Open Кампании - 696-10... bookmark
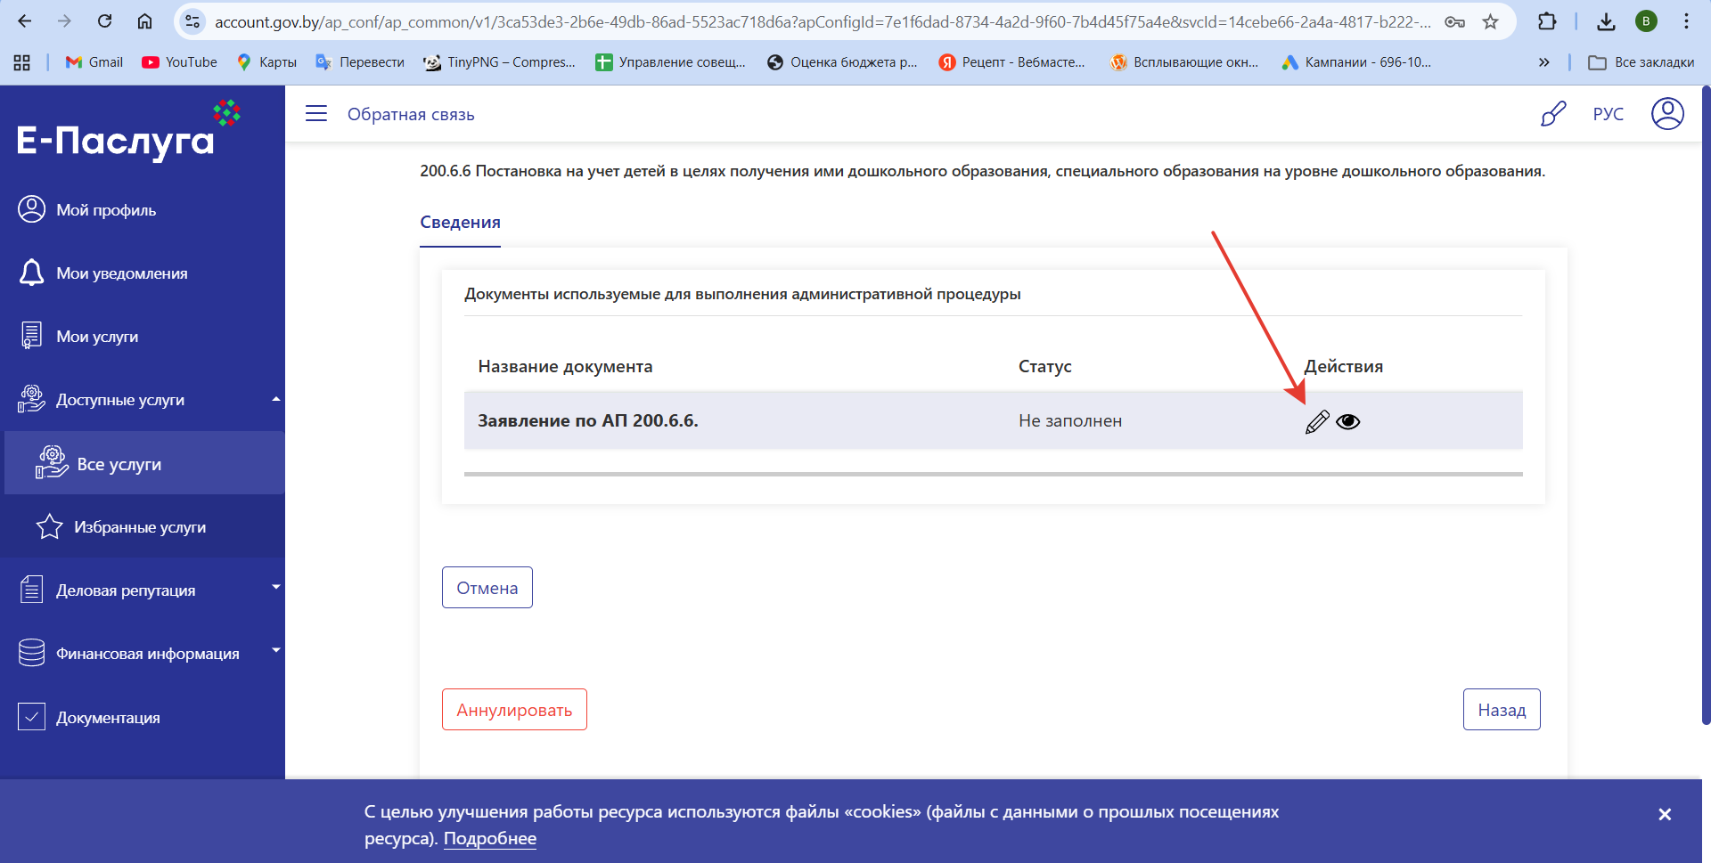 [x=1356, y=62]
